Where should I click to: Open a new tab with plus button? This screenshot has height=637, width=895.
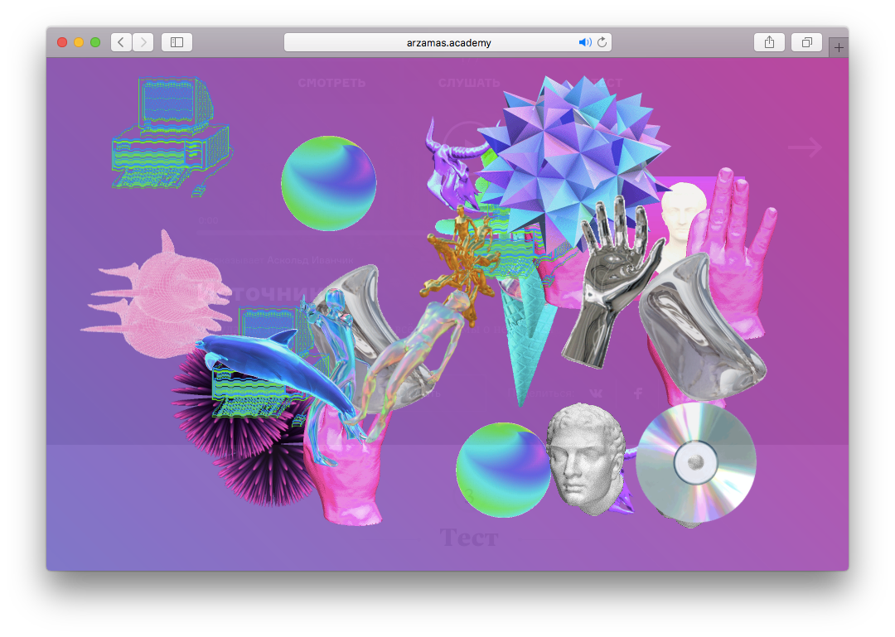(839, 48)
